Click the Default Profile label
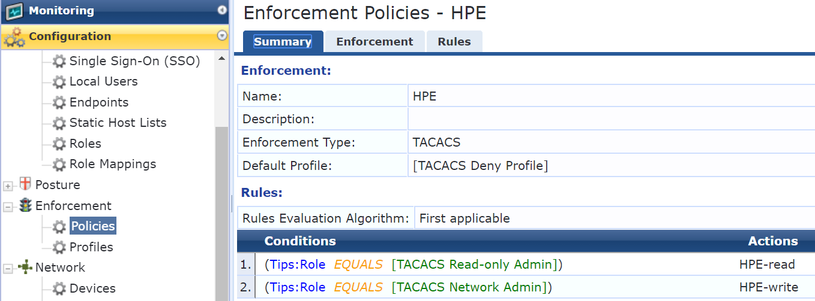 pyautogui.click(x=287, y=165)
